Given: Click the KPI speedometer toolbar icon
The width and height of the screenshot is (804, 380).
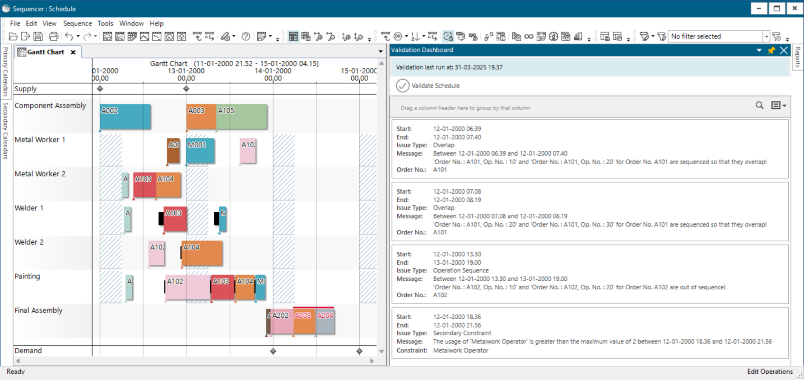Looking at the screenshot, I should click(554, 36).
